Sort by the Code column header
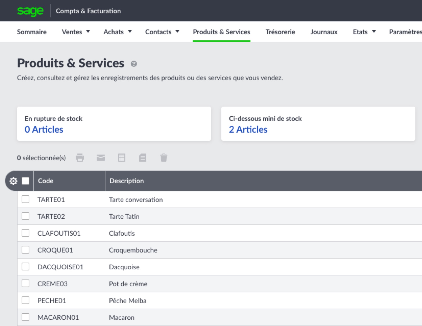The image size is (422, 326). tap(46, 181)
